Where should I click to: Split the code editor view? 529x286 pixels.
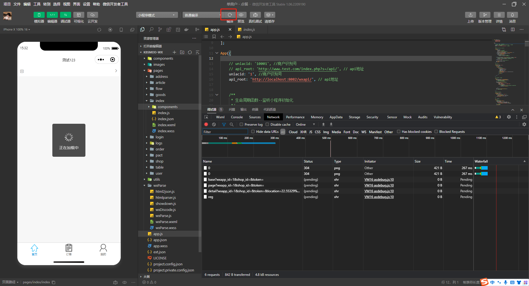pyautogui.click(x=513, y=29)
